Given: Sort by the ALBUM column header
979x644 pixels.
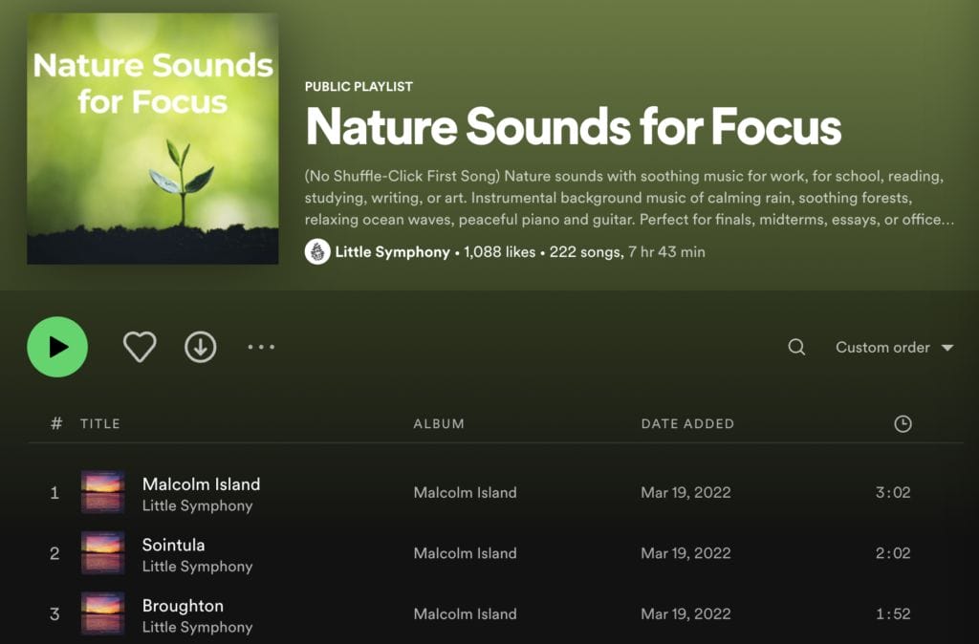Looking at the screenshot, I should [439, 423].
